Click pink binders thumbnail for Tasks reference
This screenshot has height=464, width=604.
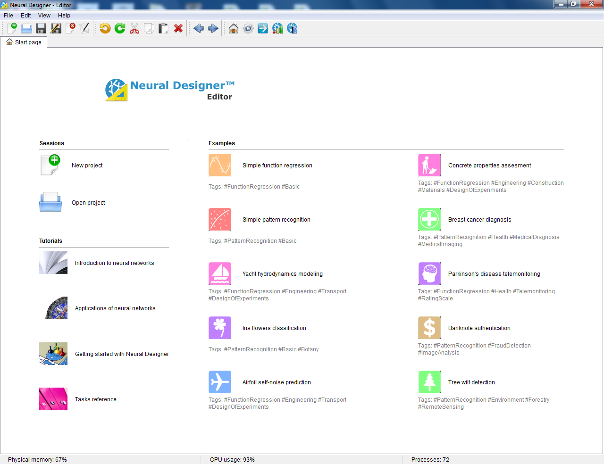[x=53, y=399]
